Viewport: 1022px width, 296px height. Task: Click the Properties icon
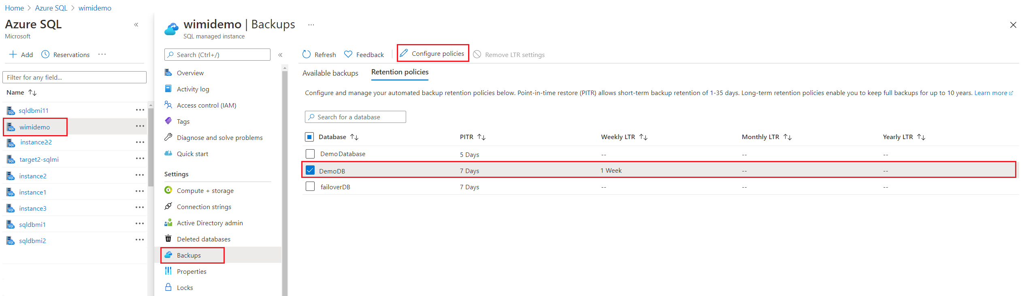tap(168, 271)
